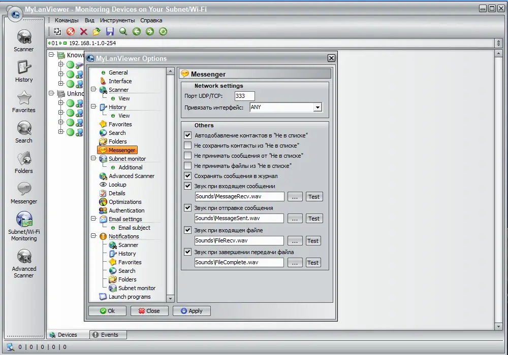
Task: Click the red stop scanning icon
Action: tap(71, 31)
